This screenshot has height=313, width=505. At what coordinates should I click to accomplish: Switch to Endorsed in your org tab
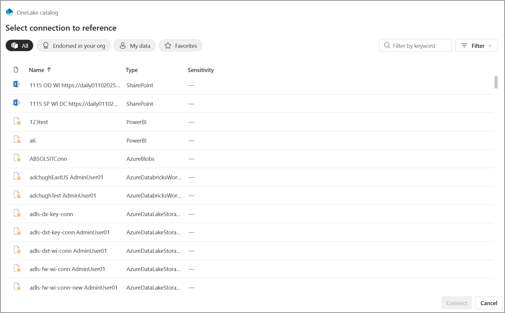point(74,45)
